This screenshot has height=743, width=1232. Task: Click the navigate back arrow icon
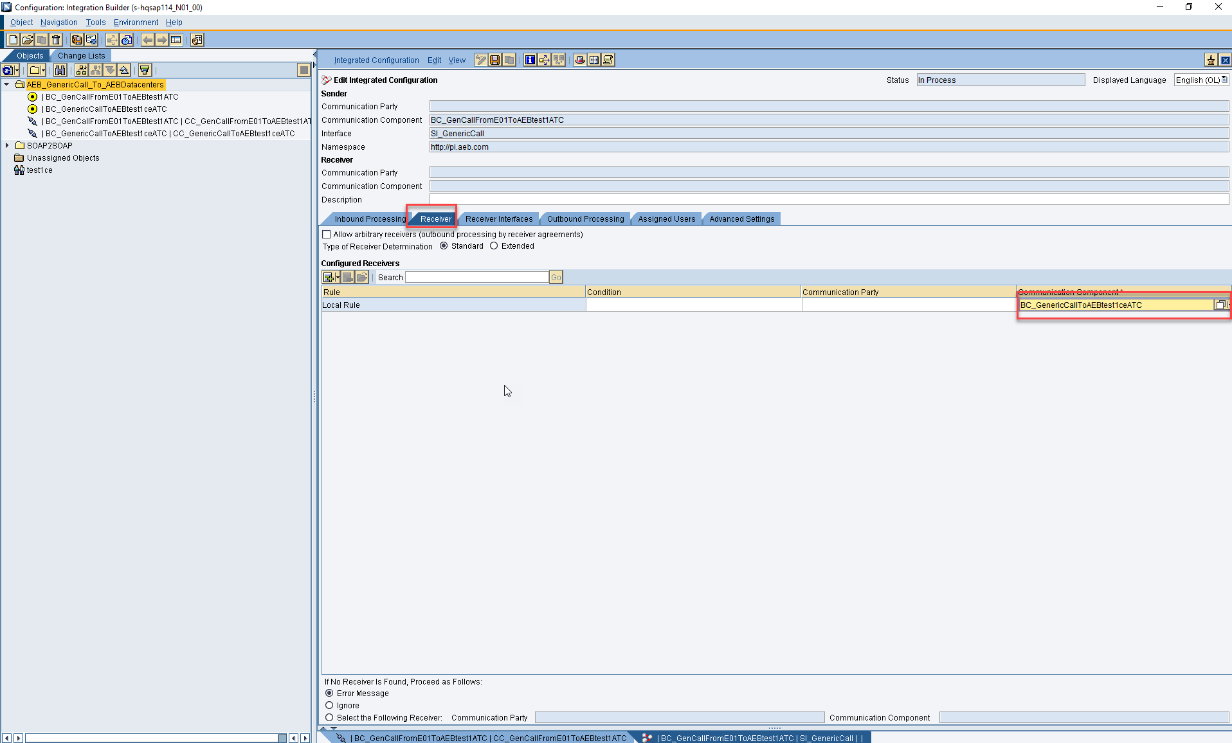click(x=148, y=40)
